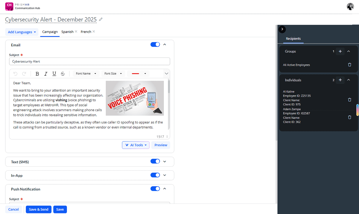Click the pencil icon to edit campaign title
This screenshot has width=359, height=214.
pyautogui.click(x=101, y=19)
